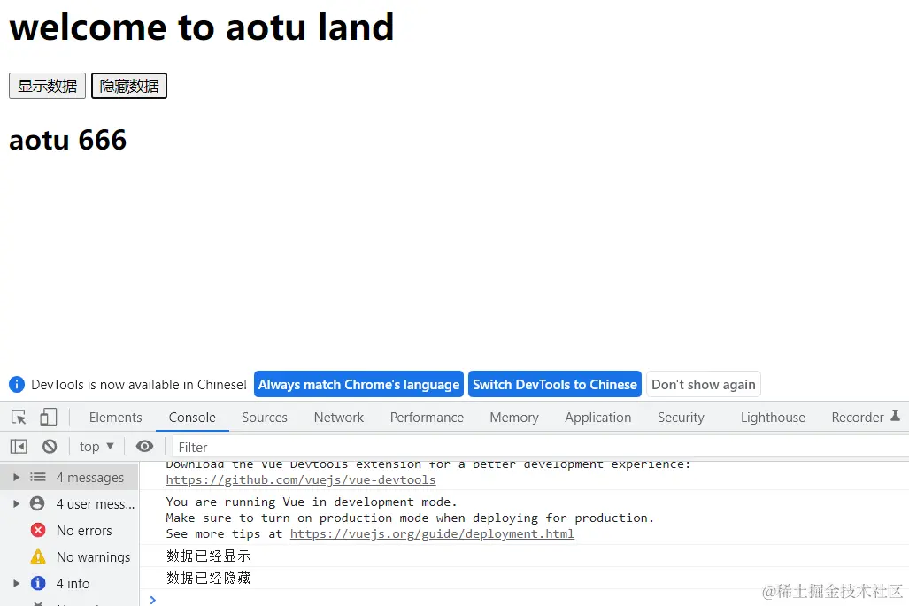Image resolution: width=909 pixels, height=606 pixels.
Task: Click the 数据已经隐藏 console message
Action: click(208, 578)
